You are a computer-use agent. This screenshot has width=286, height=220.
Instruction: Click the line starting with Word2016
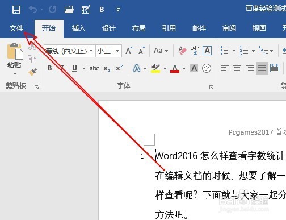tap(220, 156)
